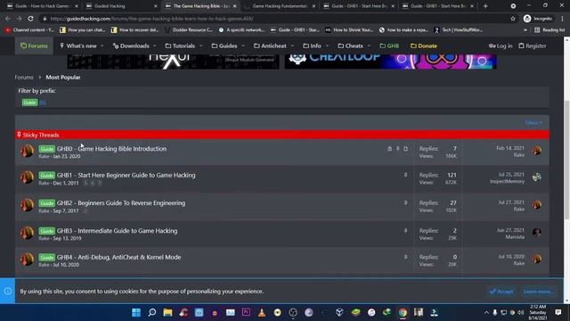The width and height of the screenshot is (570, 321).
Task: Click the cookie notice info icon
Action: pos(8,292)
